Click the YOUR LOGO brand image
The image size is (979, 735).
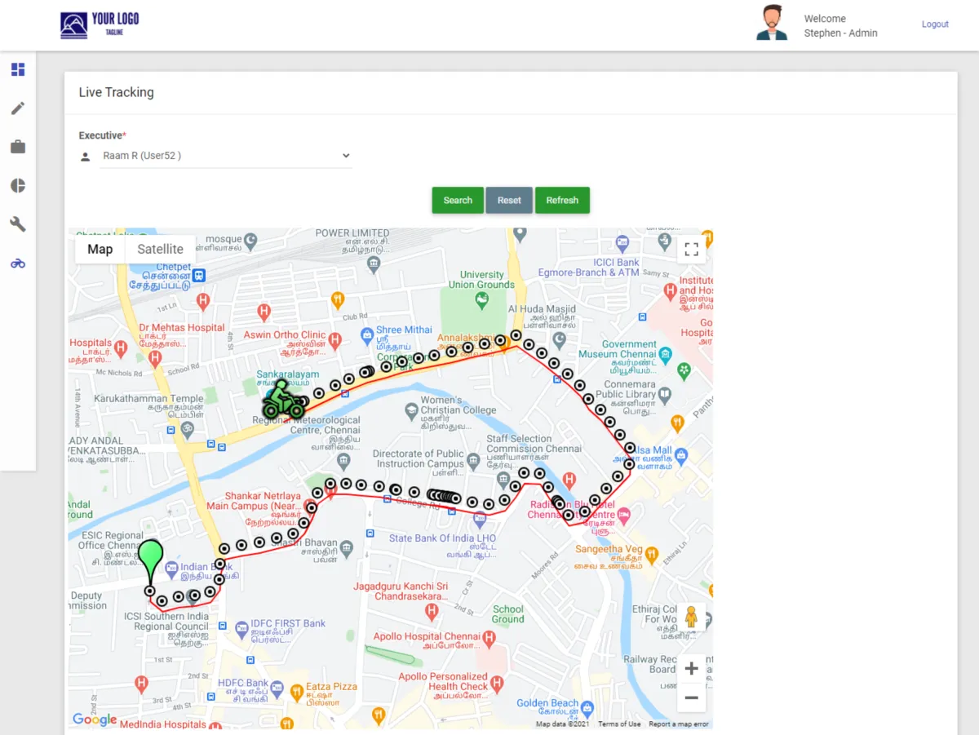(x=100, y=25)
